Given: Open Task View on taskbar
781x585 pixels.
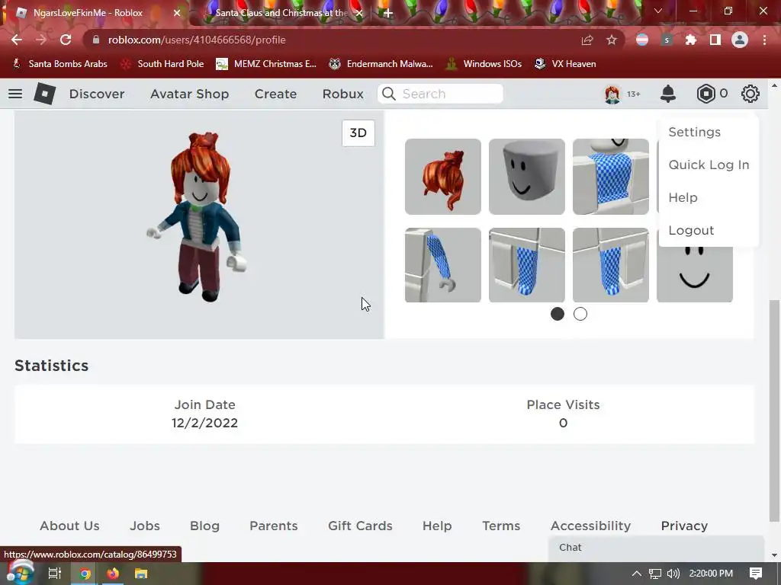Looking at the screenshot, I should pos(55,574).
